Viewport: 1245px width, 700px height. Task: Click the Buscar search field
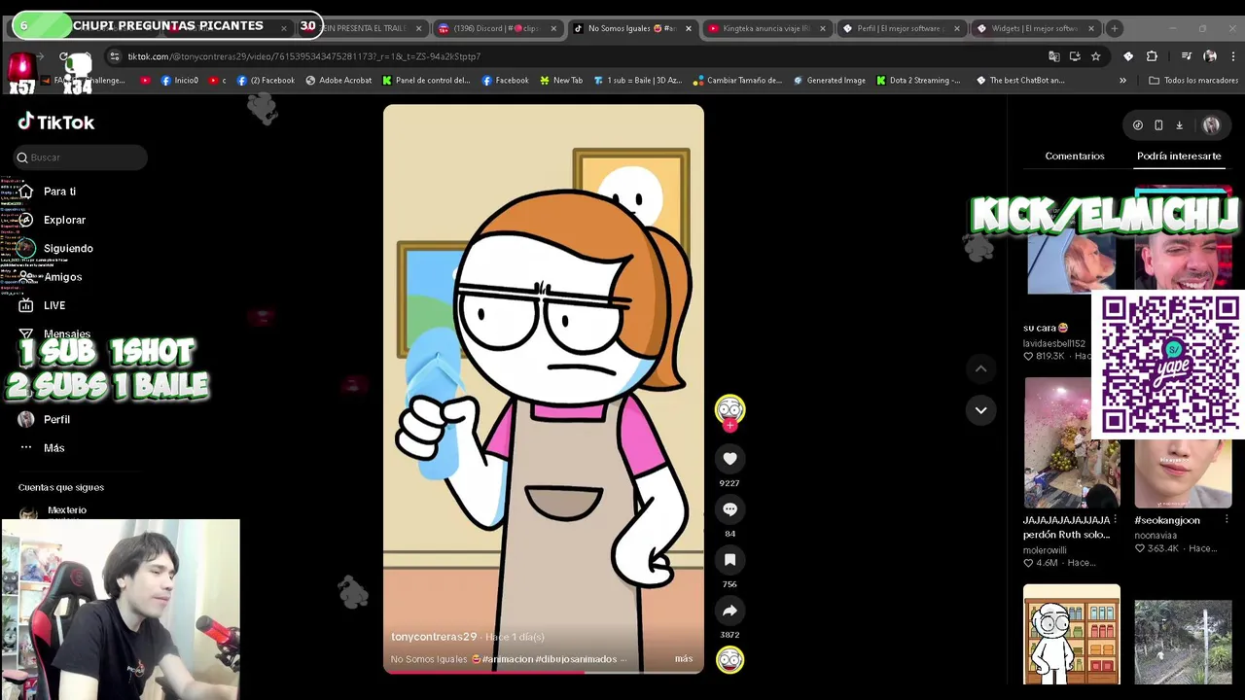pyautogui.click(x=81, y=157)
